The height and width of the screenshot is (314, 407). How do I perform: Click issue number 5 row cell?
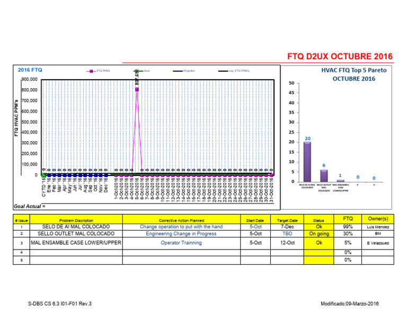point(22,260)
